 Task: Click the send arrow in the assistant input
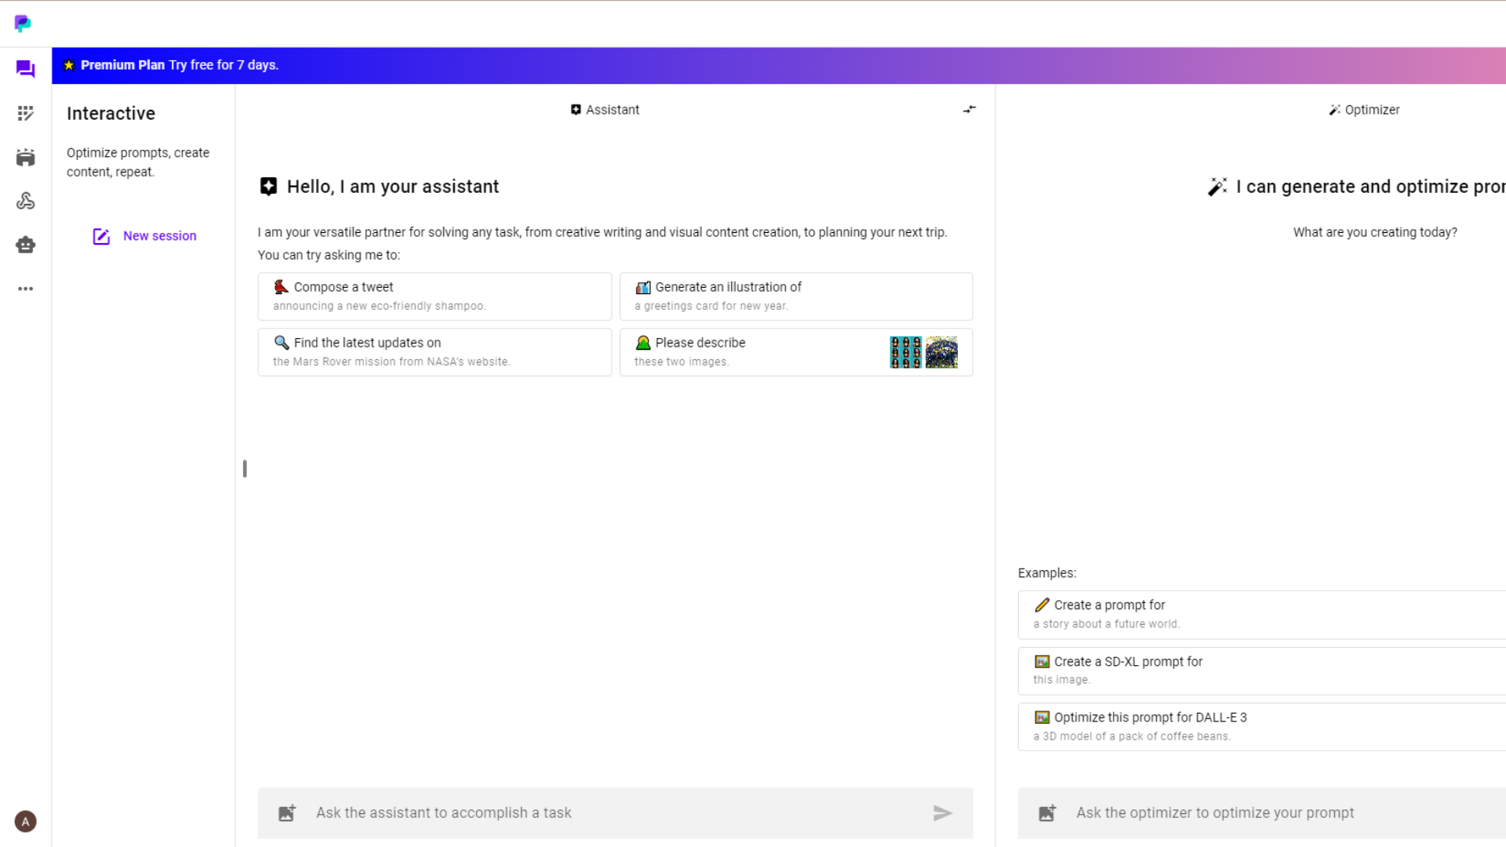tap(942, 813)
